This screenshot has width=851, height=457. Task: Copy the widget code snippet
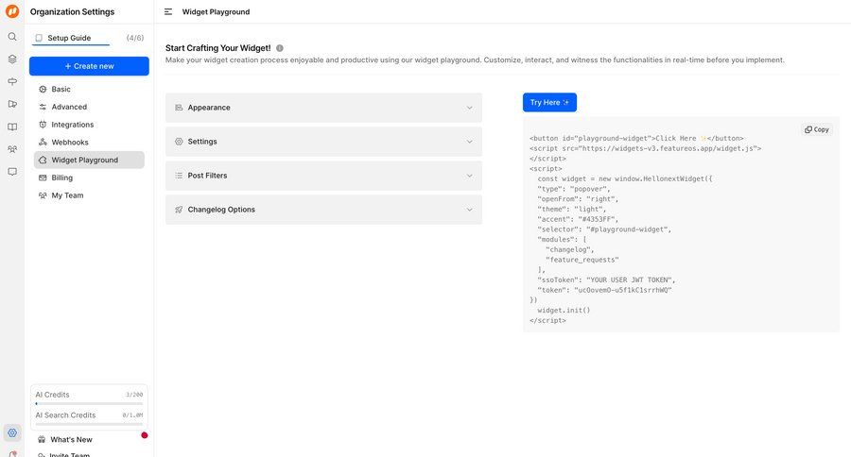coord(817,129)
